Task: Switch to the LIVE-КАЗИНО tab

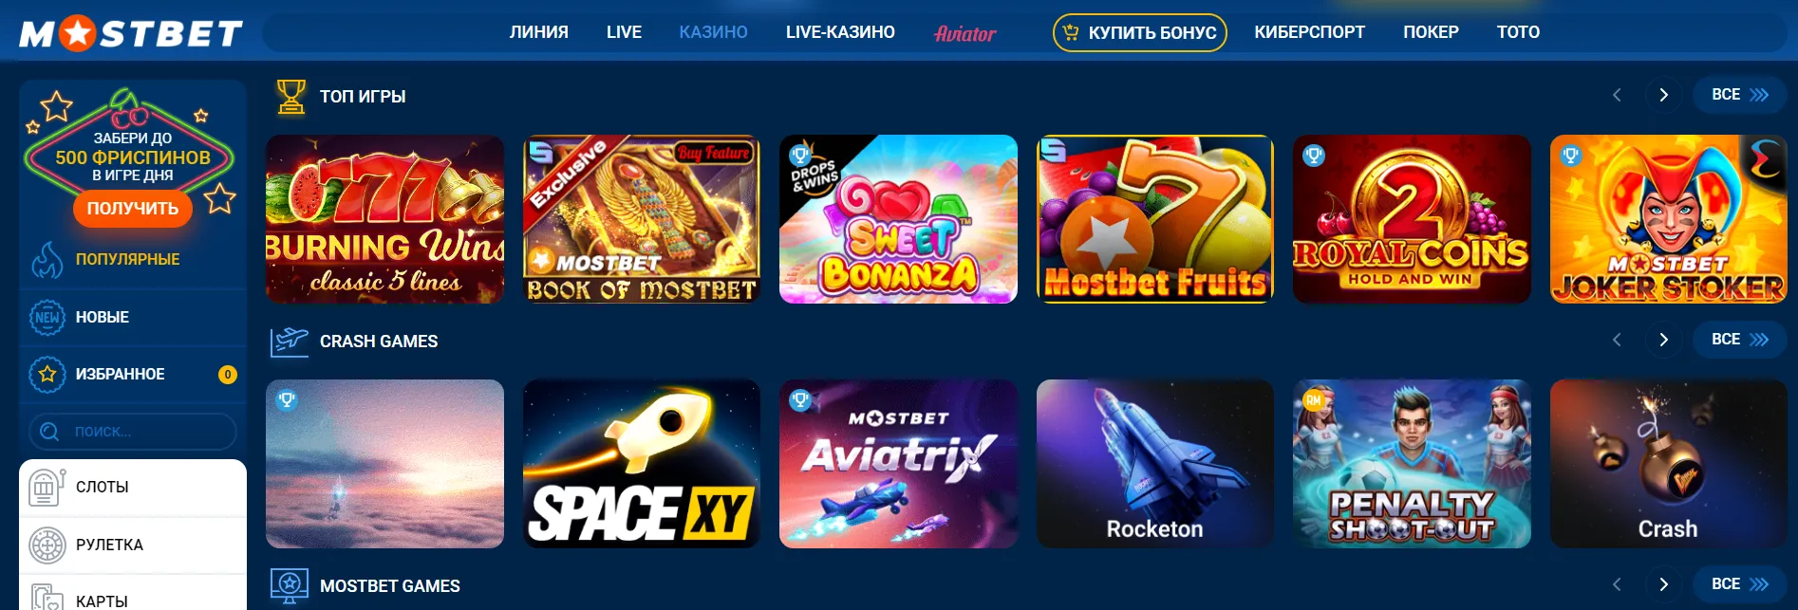Action: (840, 32)
